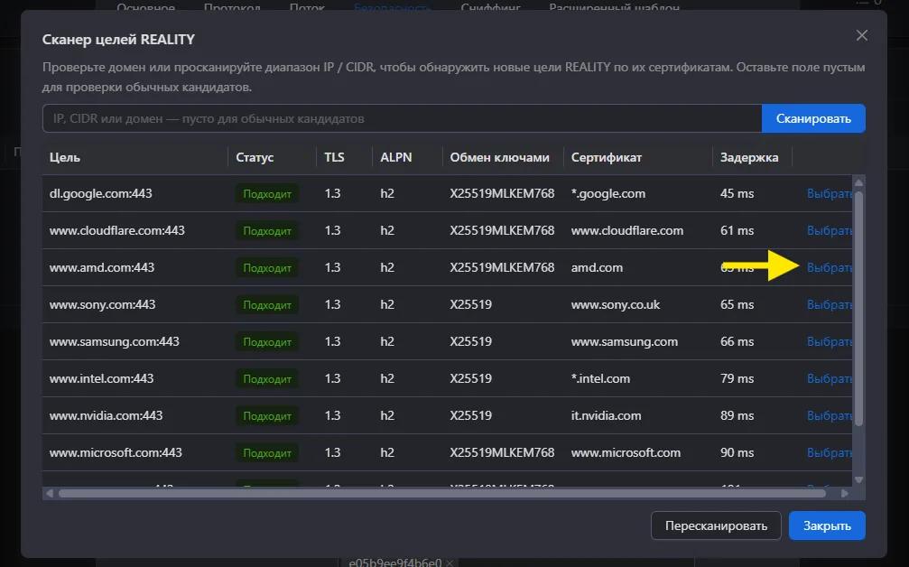Select Выбрать for www.sony.com:443

pyautogui.click(x=829, y=305)
